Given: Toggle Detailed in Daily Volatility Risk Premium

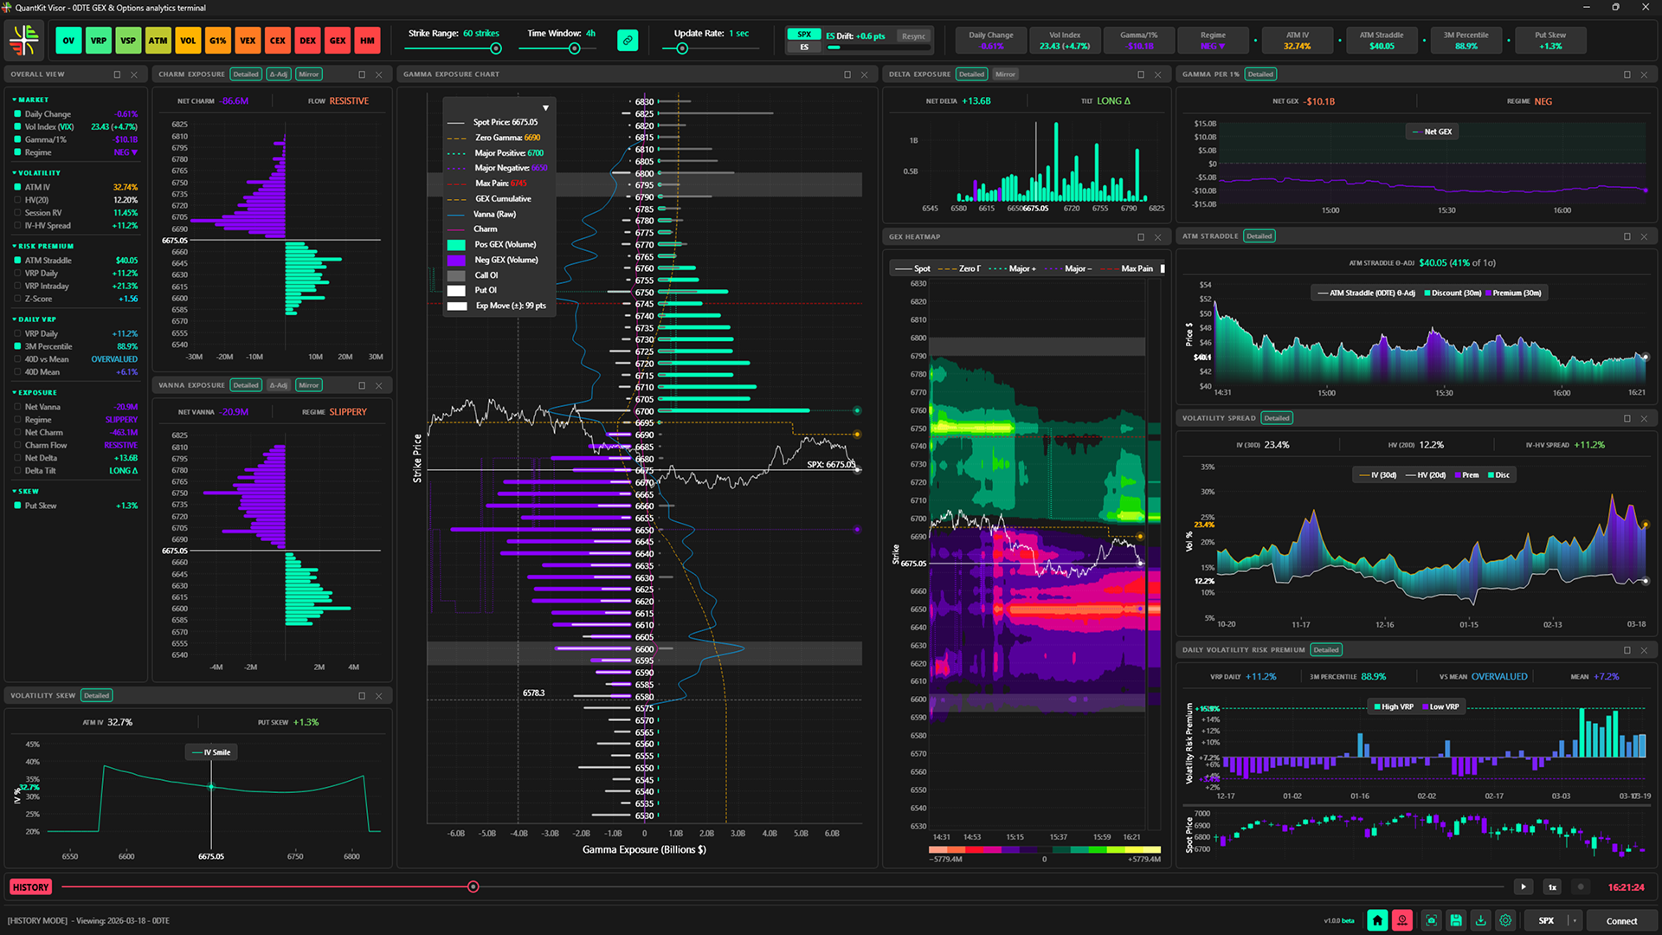Looking at the screenshot, I should point(1326,650).
